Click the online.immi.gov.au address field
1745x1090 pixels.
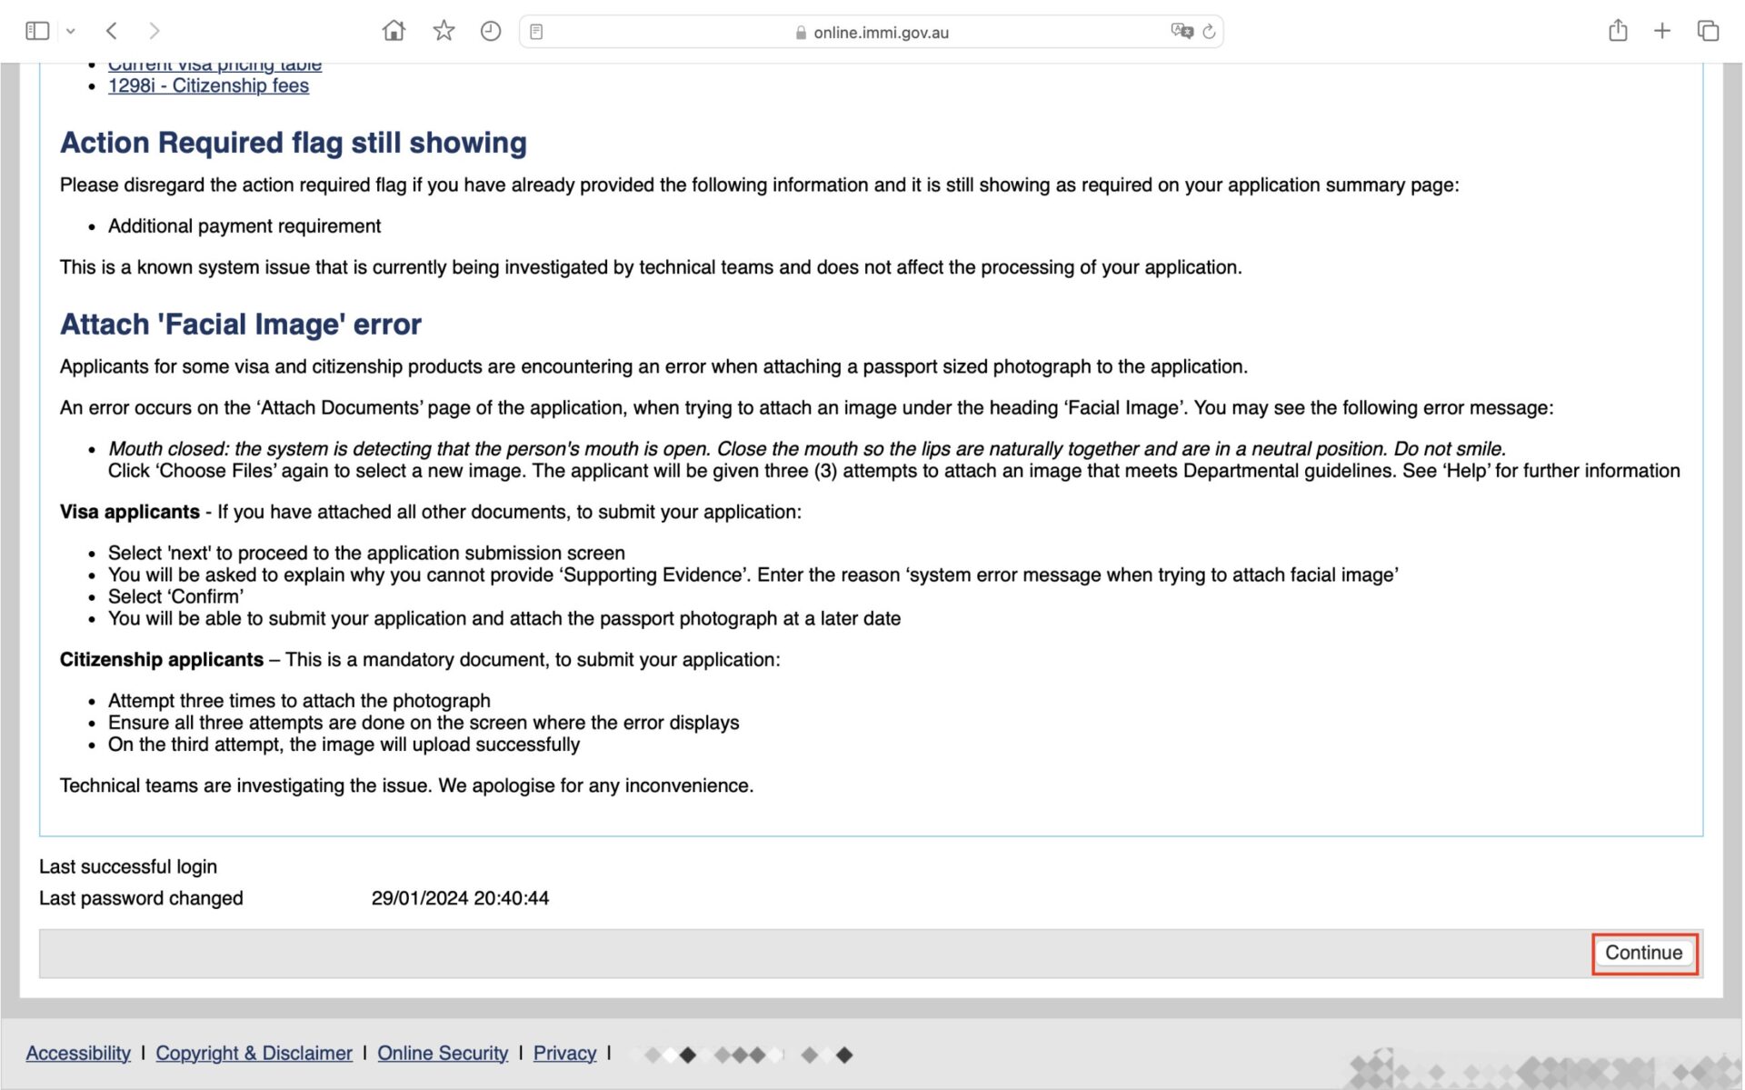pos(880,33)
